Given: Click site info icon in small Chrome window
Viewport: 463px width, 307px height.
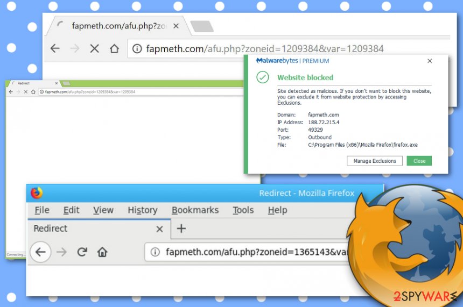Looking at the screenshot, I should (x=41, y=92).
